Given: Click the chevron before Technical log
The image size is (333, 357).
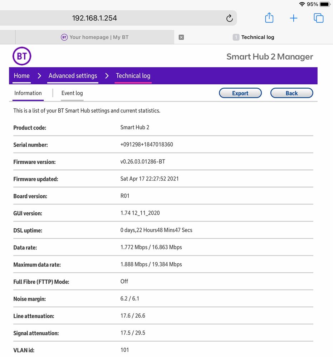Looking at the screenshot, I should [x=107, y=76].
